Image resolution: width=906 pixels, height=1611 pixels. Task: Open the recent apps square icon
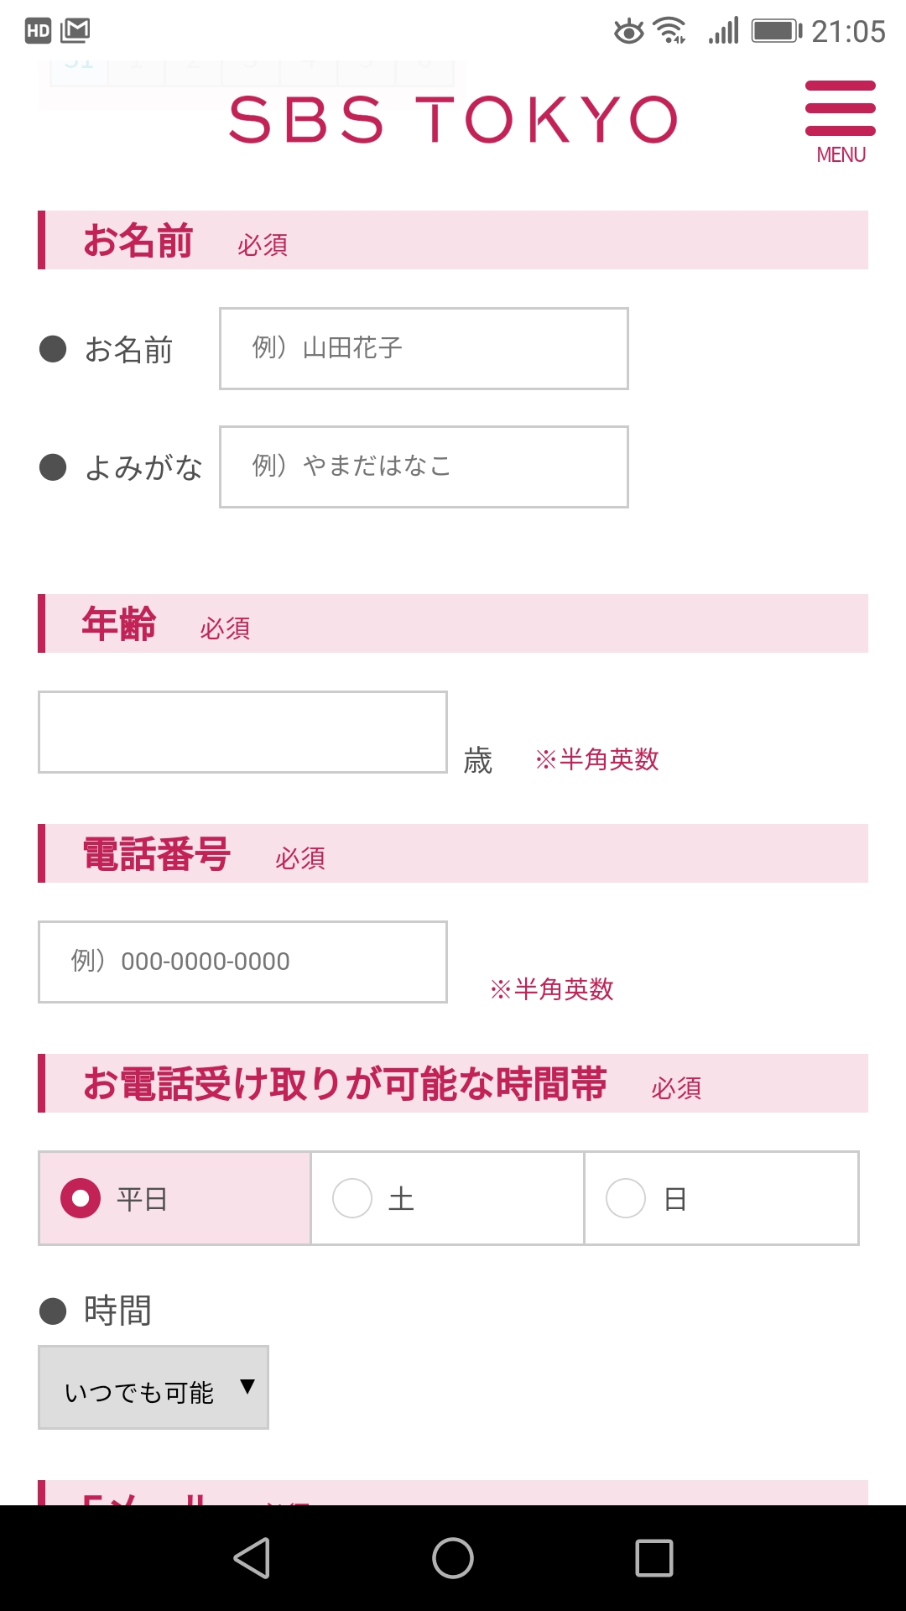pos(654,1558)
